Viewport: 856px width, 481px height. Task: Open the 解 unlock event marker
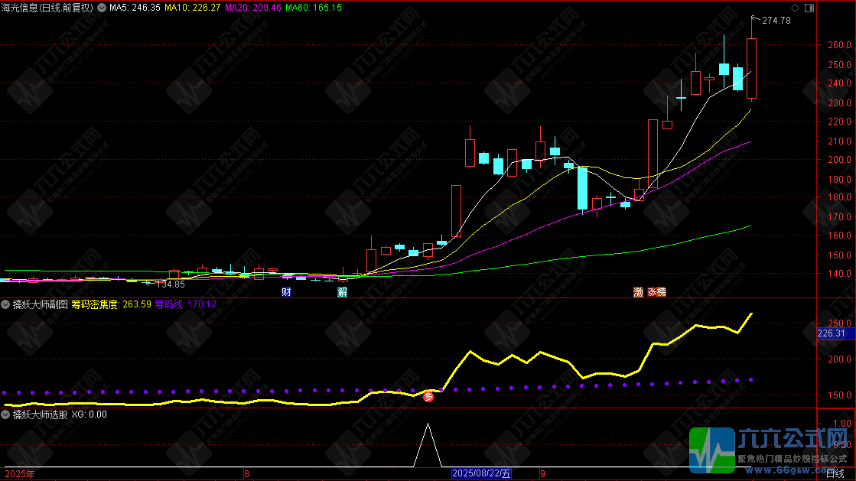pyautogui.click(x=342, y=292)
